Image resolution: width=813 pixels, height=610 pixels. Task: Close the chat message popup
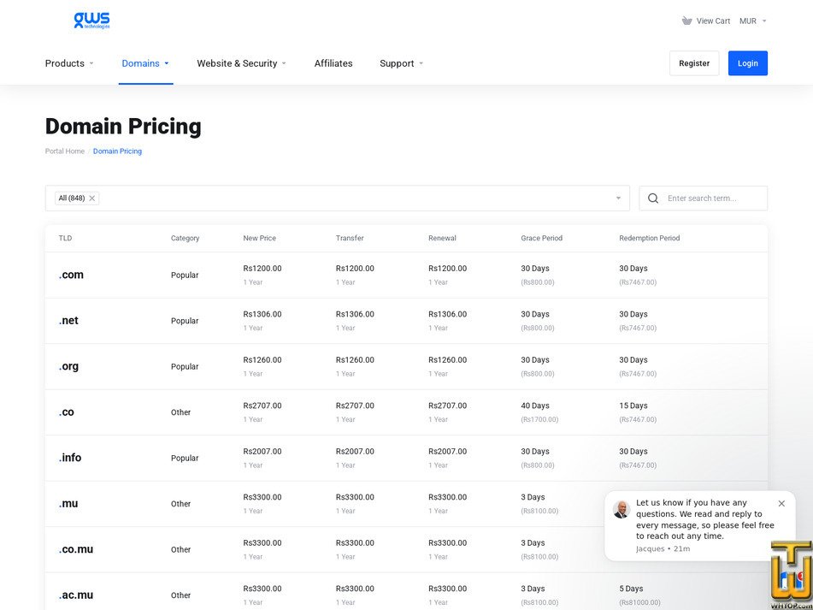click(x=781, y=503)
